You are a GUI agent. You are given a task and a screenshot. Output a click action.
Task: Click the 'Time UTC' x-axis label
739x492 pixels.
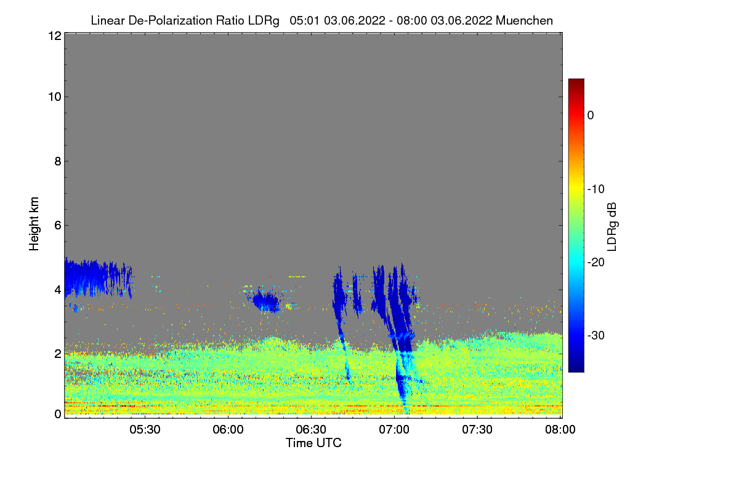(x=313, y=442)
